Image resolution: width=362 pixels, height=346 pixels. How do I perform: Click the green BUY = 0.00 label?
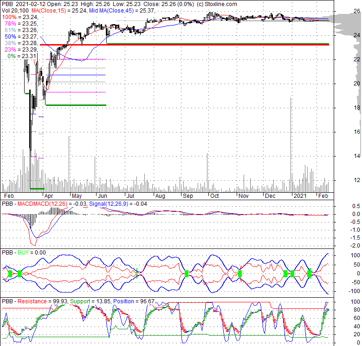point(32,253)
